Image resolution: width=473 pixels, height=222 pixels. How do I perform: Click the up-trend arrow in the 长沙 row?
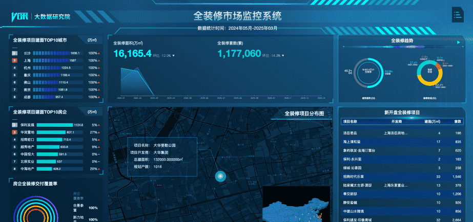click(x=98, y=53)
